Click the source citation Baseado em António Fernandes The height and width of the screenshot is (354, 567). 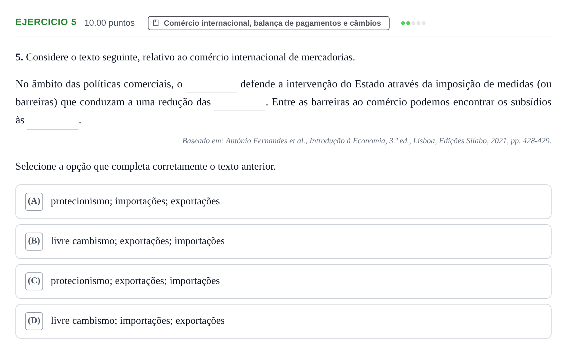[x=367, y=141]
